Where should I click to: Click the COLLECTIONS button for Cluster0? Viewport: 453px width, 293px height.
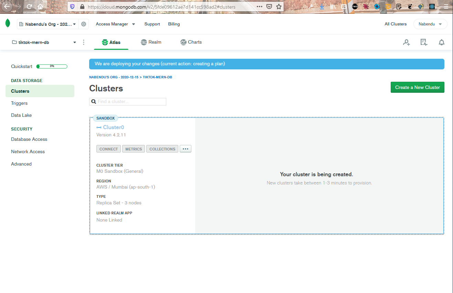(162, 149)
